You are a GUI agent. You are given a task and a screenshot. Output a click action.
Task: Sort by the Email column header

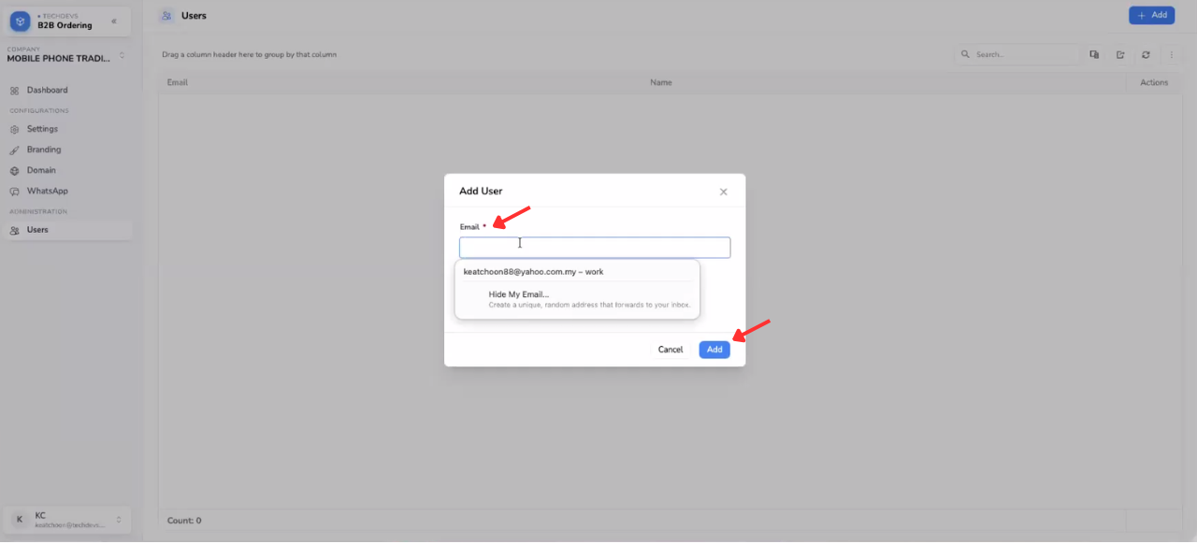coord(178,82)
